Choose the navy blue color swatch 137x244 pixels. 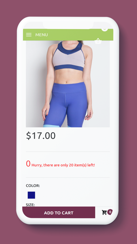[31, 195]
